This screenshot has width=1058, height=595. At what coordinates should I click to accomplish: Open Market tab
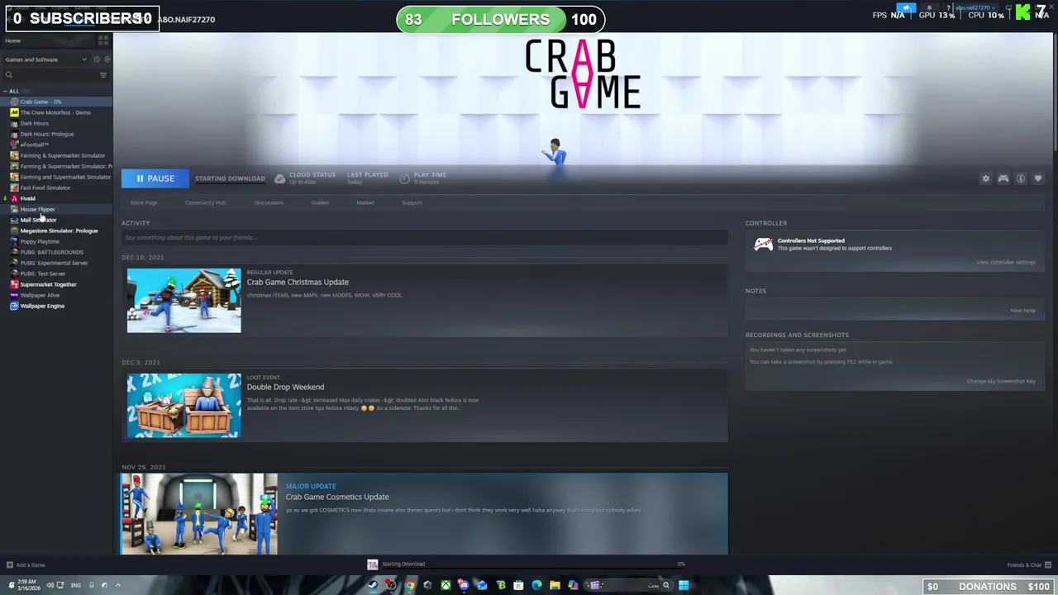point(365,202)
